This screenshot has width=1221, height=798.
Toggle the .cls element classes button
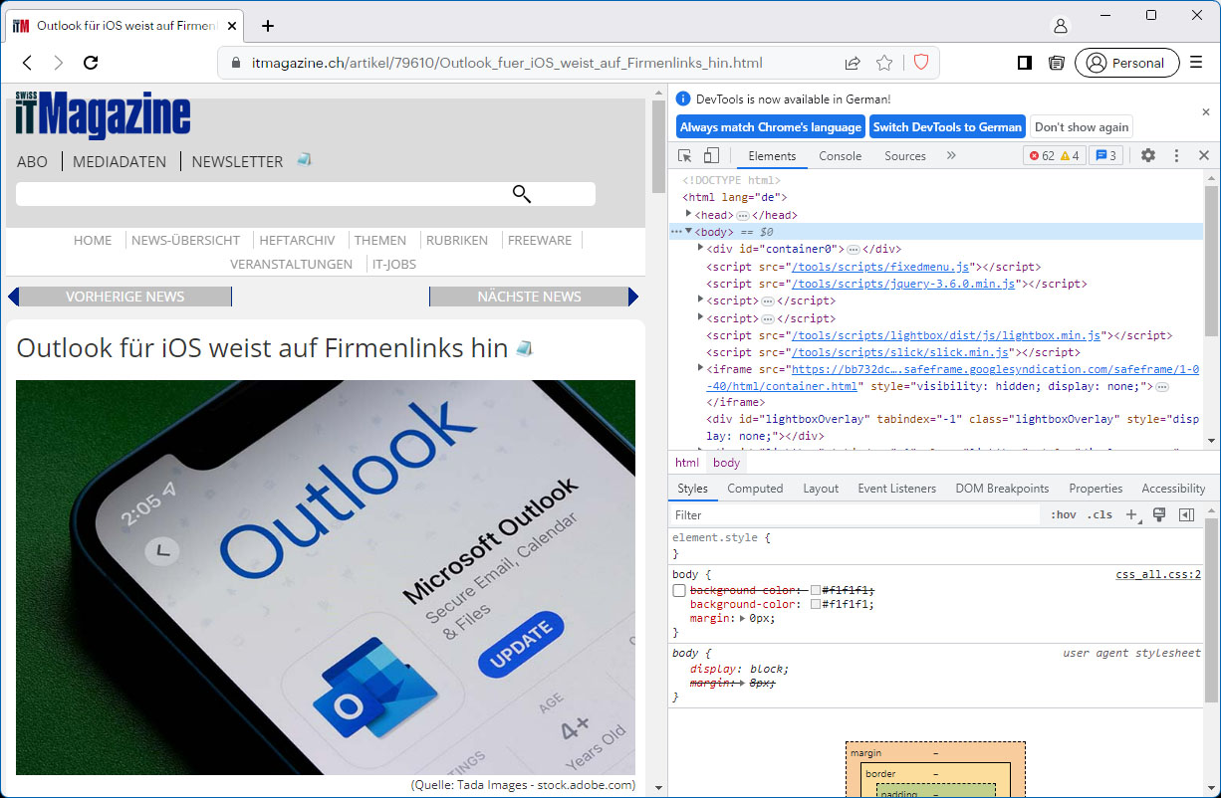(x=1099, y=514)
